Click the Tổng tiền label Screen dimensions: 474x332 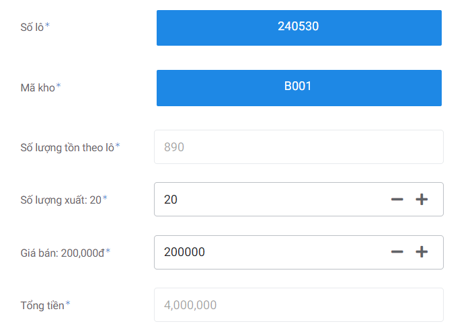tap(42, 305)
